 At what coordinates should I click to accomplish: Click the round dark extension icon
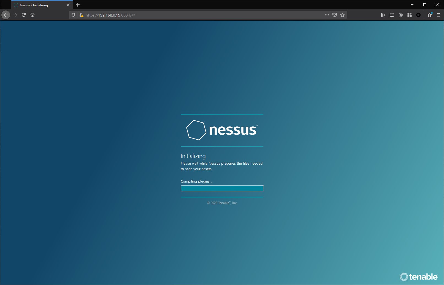coord(418,15)
